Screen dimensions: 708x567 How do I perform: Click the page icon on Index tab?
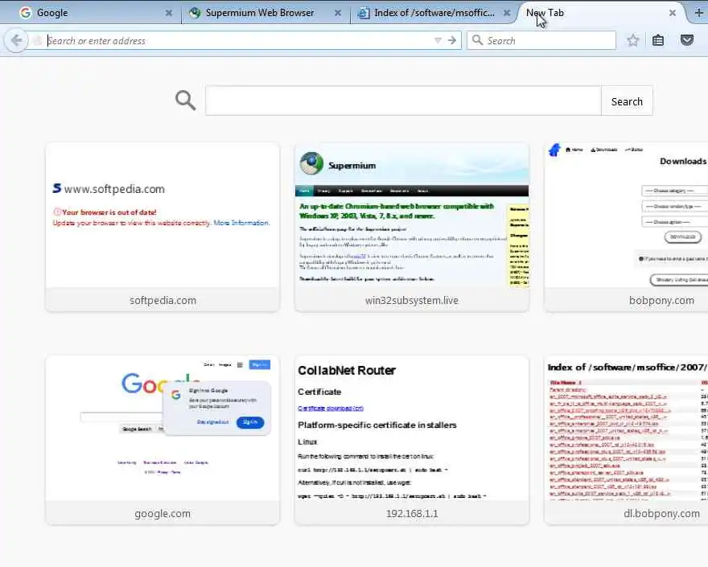[x=363, y=13]
